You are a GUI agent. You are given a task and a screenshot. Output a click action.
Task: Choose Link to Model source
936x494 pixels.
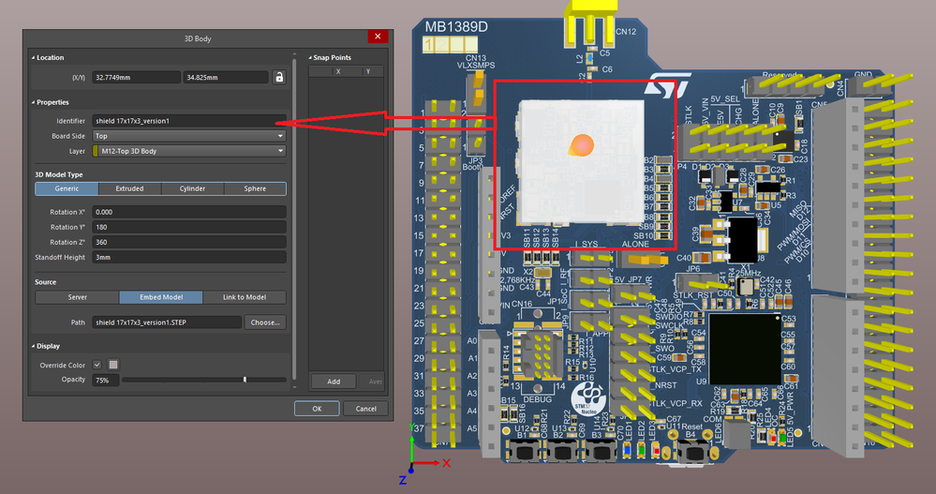245,297
